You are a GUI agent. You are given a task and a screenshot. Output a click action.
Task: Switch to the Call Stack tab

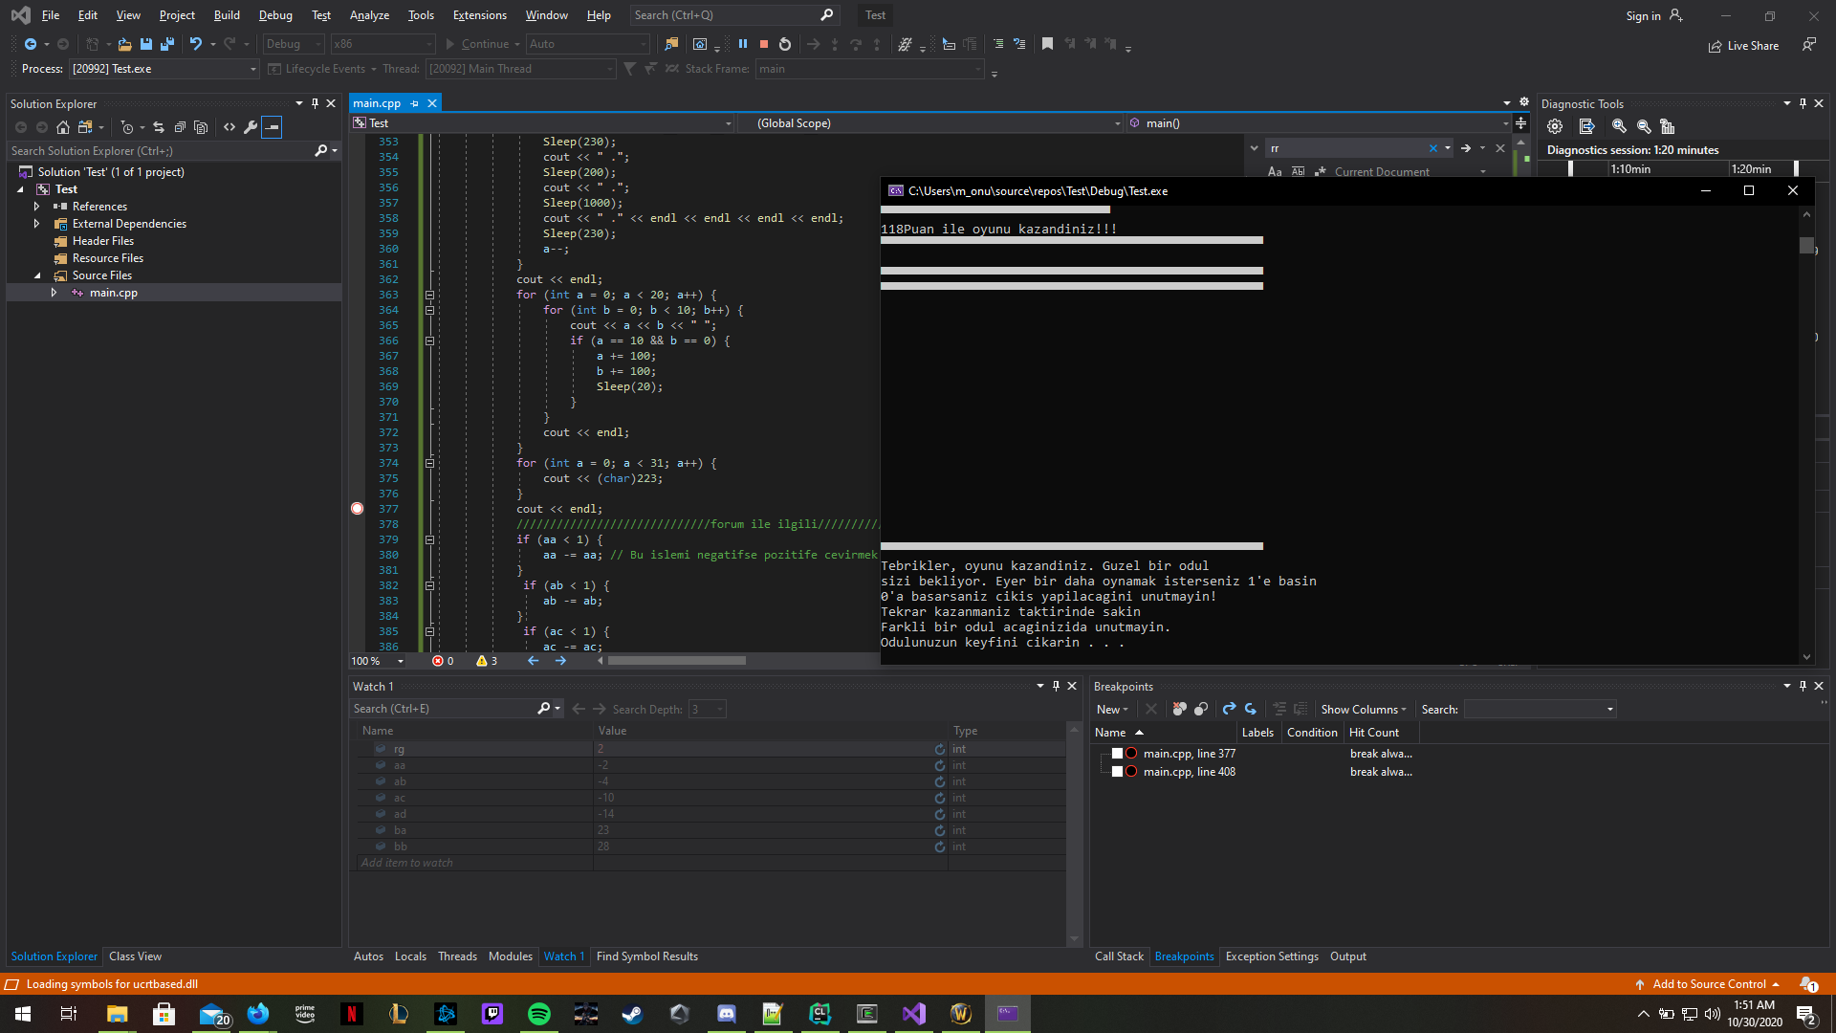point(1119,956)
